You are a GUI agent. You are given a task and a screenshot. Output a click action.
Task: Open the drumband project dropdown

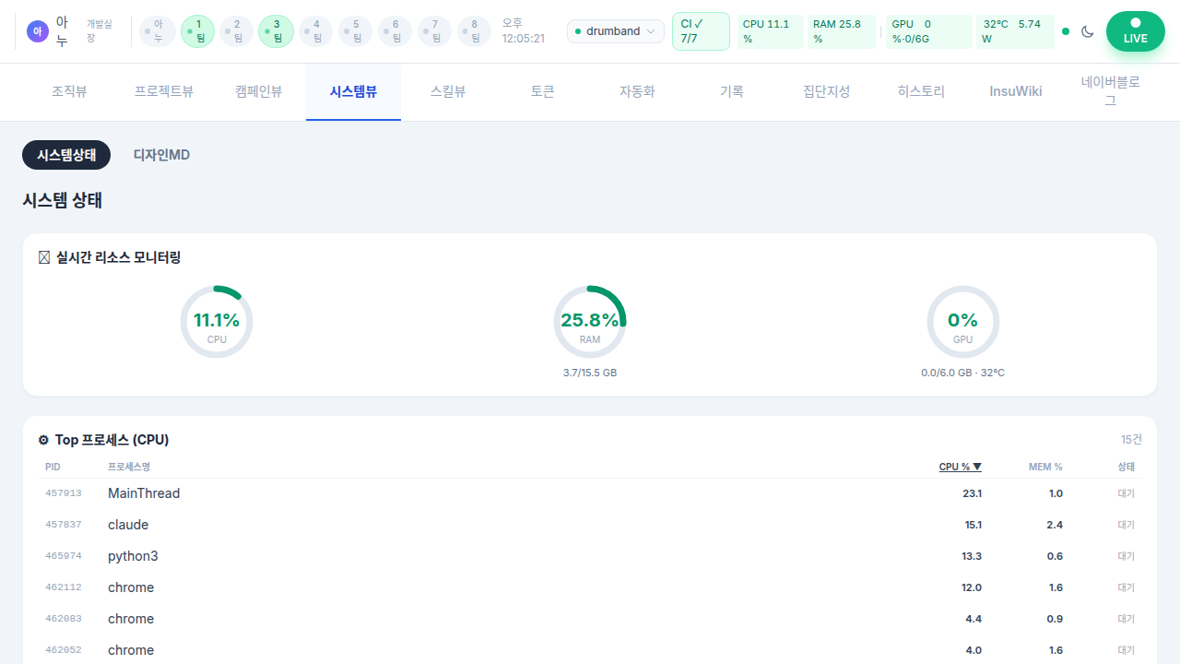[x=615, y=31]
